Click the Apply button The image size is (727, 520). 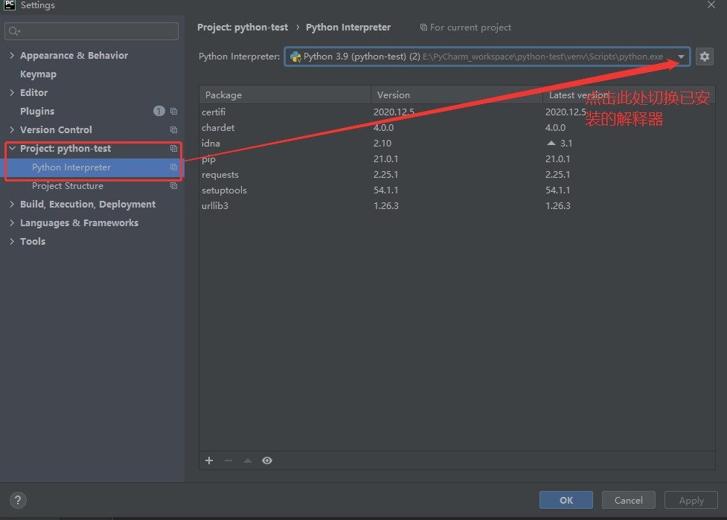tap(691, 500)
